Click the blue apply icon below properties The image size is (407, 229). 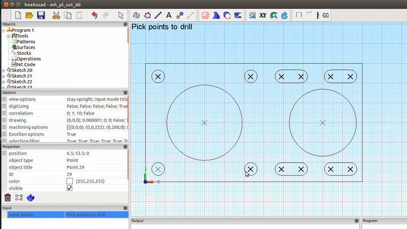[31, 198]
